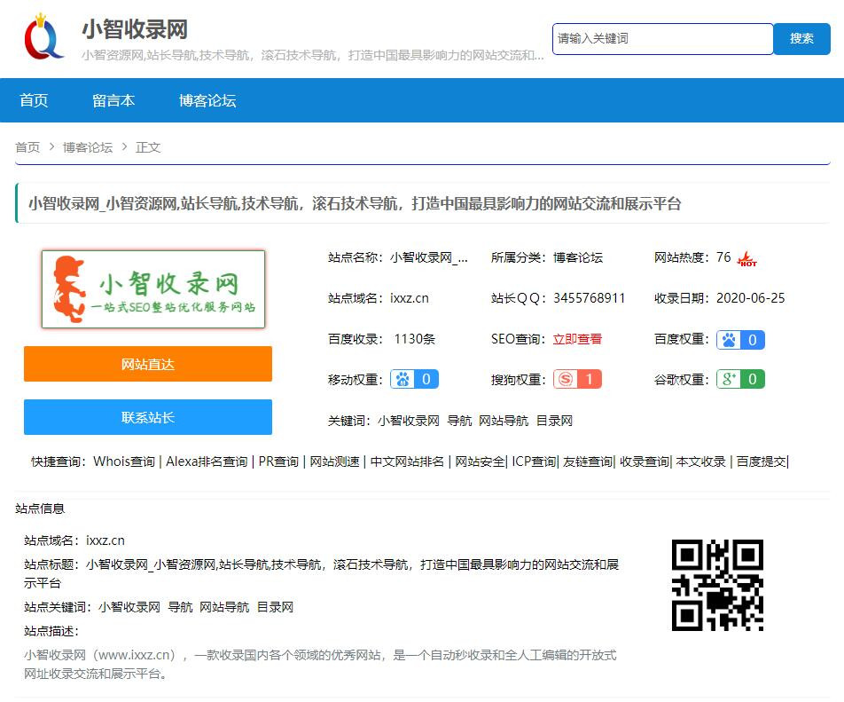
Task: Click the Baidu paw 百度权重 badge
Action: pos(740,340)
